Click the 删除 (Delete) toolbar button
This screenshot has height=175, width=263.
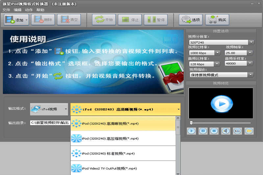click(x=43, y=20)
